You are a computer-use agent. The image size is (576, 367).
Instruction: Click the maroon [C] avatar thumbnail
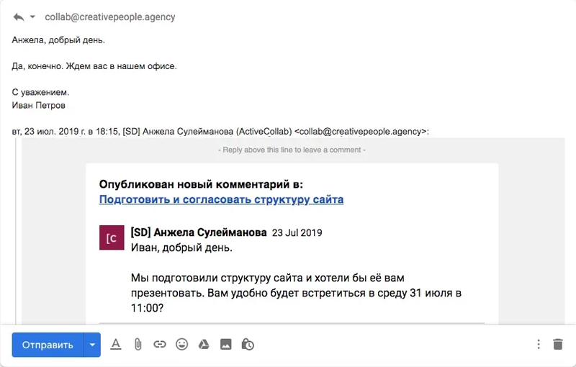[112, 237]
